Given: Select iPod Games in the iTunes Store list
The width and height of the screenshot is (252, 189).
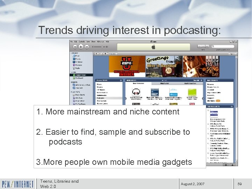Looking at the screenshot, I should point(101,101).
